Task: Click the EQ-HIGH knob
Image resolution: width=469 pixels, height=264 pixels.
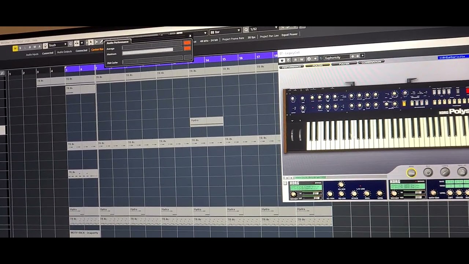Action: pos(341,185)
